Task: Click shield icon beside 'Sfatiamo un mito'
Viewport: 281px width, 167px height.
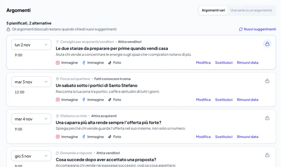Action: (x=57, y=116)
